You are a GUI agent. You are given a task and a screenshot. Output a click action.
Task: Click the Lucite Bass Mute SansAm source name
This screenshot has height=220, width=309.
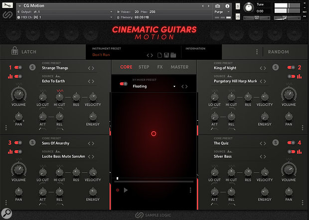[x=63, y=156]
